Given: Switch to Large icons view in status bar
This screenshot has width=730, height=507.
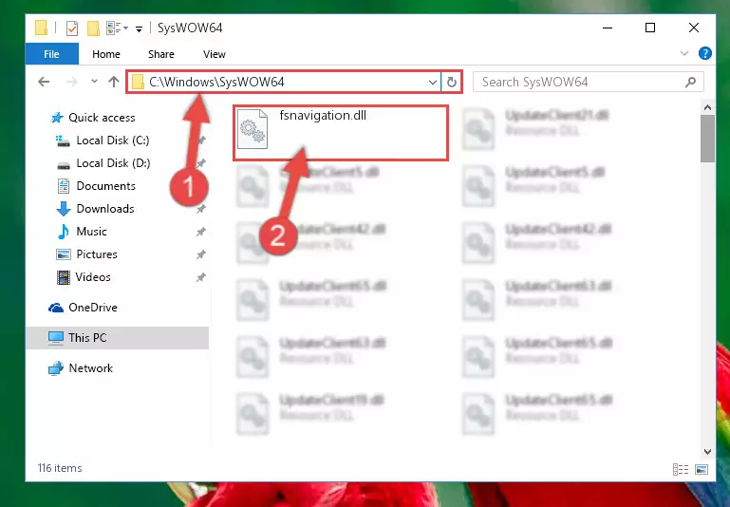Looking at the screenshot, I should [702, 469].
